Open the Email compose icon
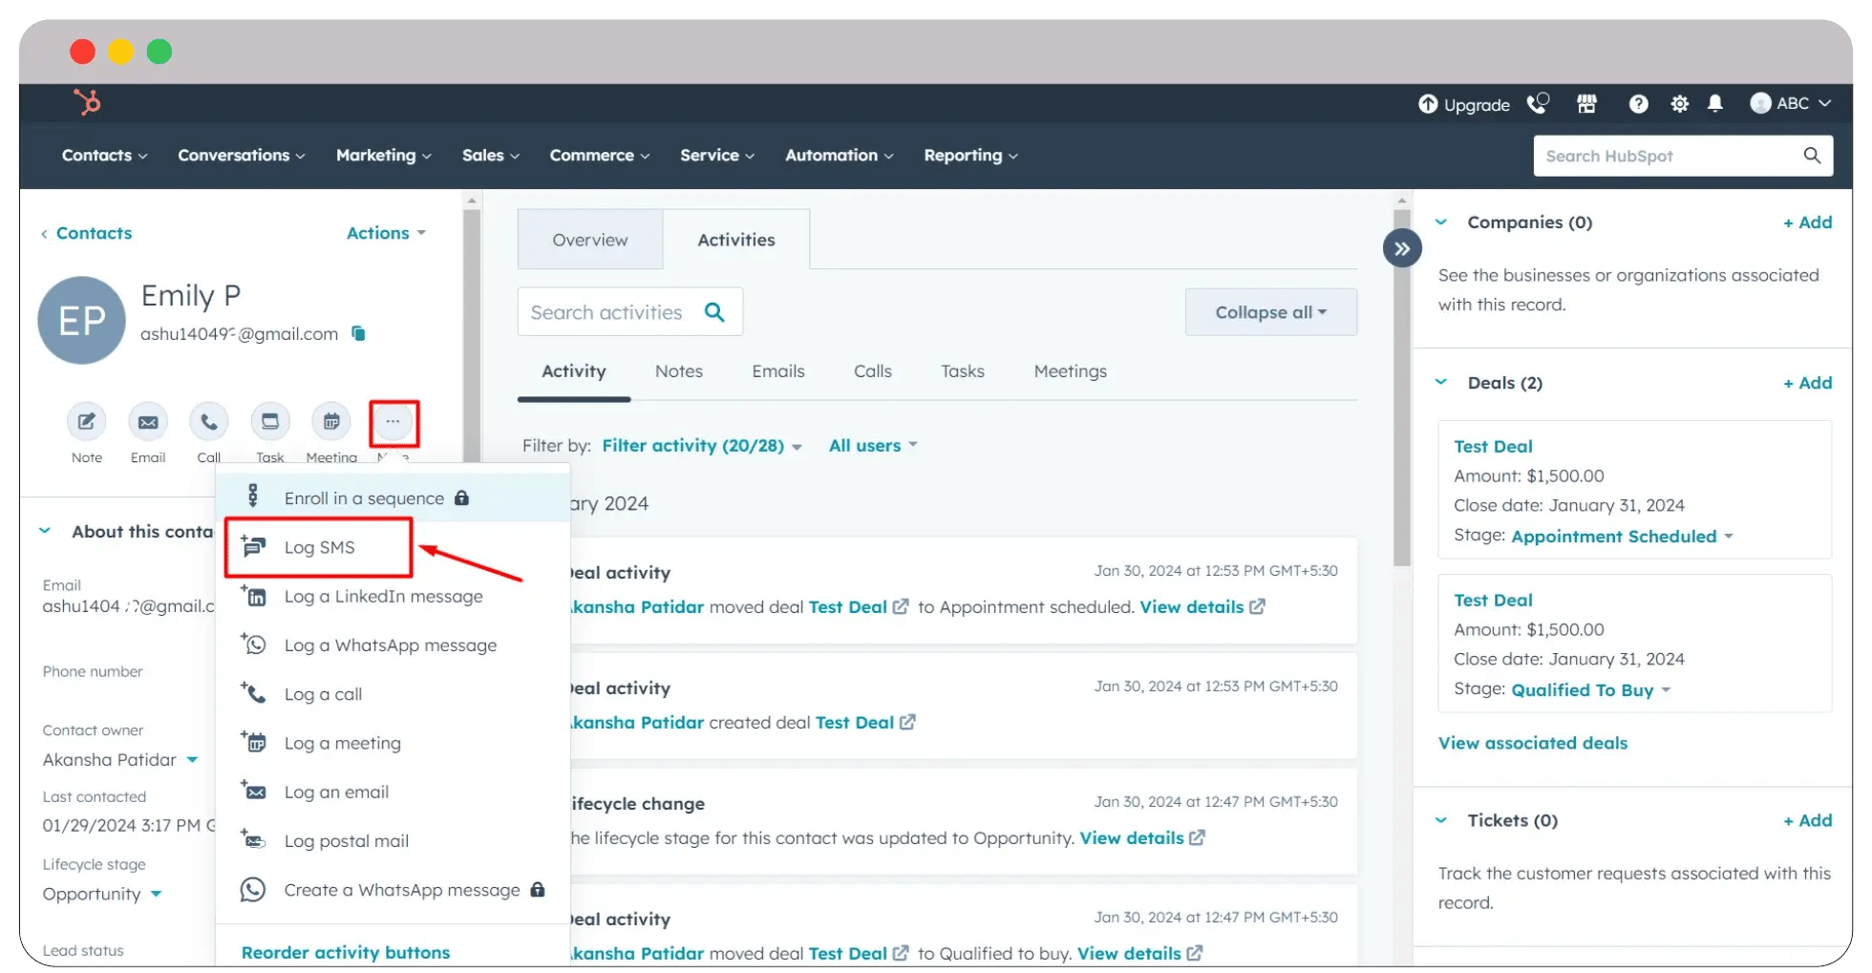1872x973 pixels. [x=148, y=421]
